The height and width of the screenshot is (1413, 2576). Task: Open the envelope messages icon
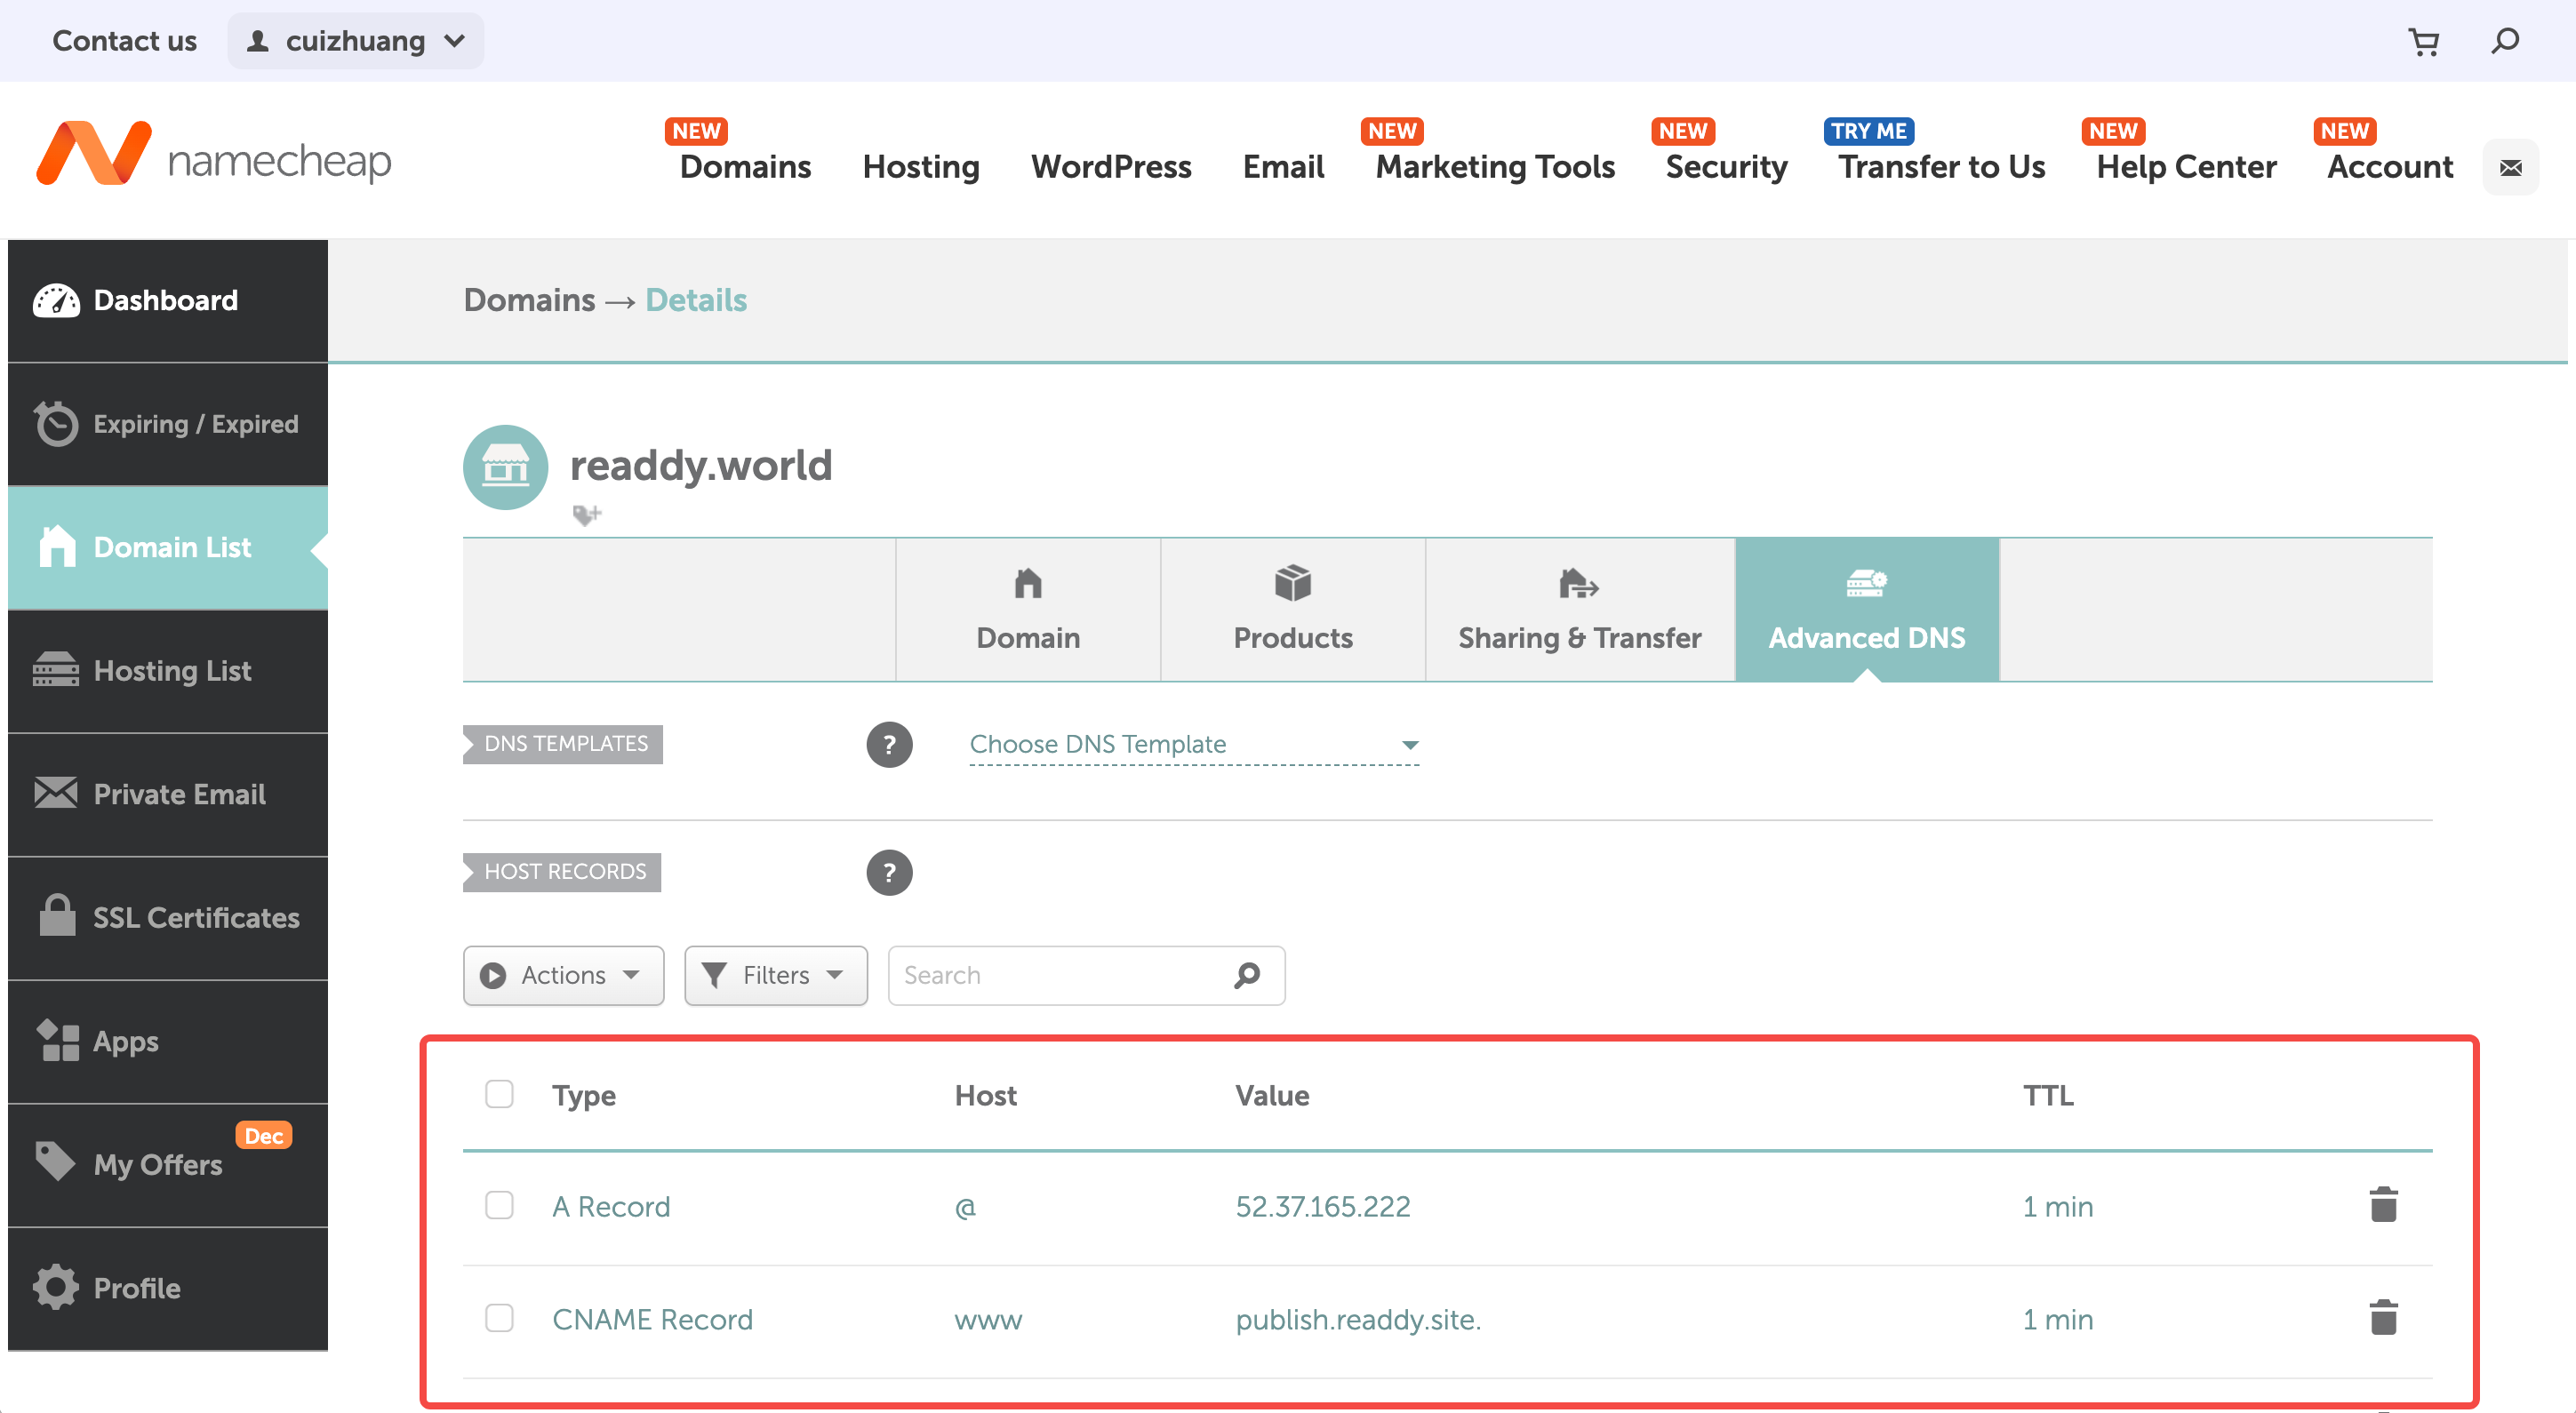tap(2510, 167)
